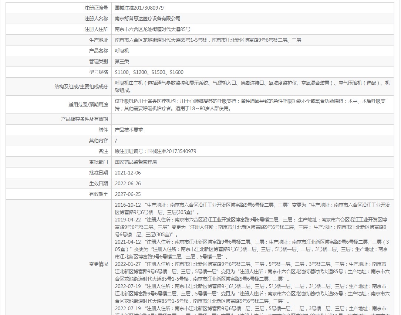Select effective date 2022-06-26
This screenshot has height=315, width=401.
click(128, 184)
